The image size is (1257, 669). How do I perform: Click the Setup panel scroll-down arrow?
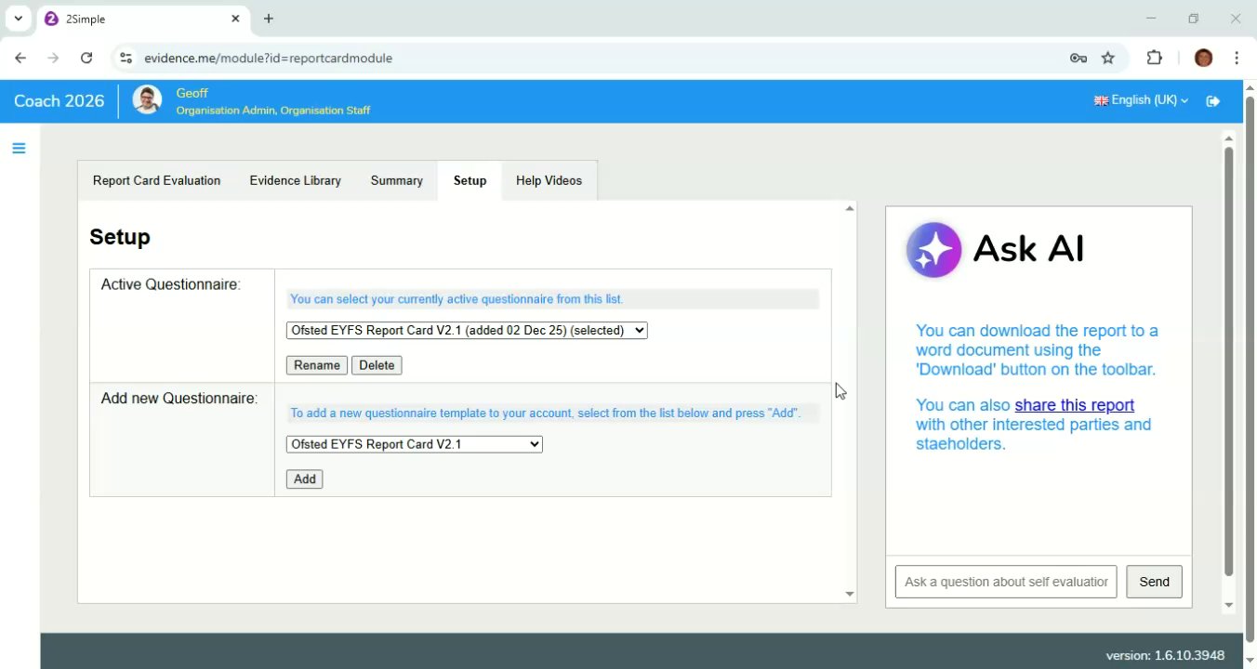point(849,595)
